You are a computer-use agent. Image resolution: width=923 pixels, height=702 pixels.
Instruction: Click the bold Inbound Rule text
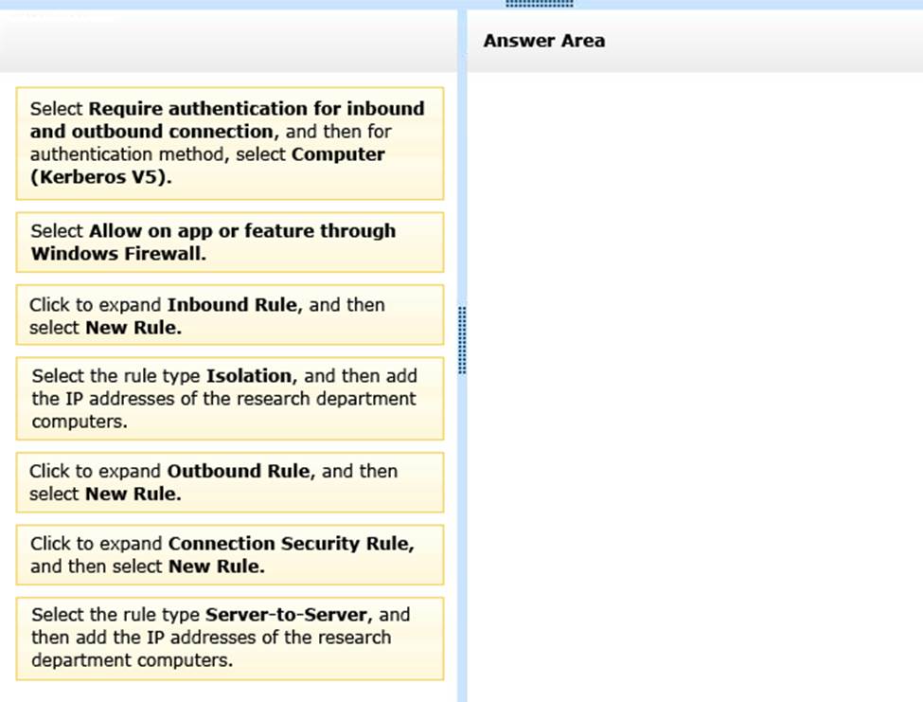click(235, 305)
